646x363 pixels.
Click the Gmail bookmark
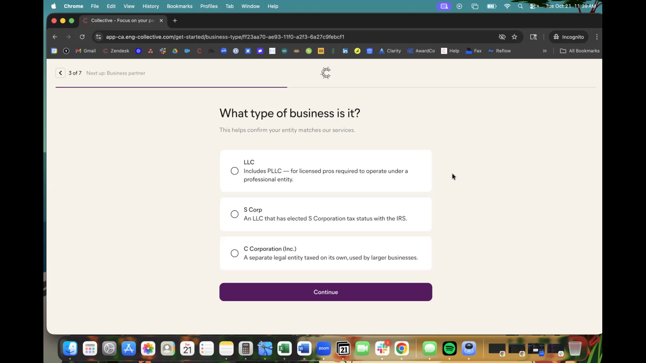click(86, 51)
